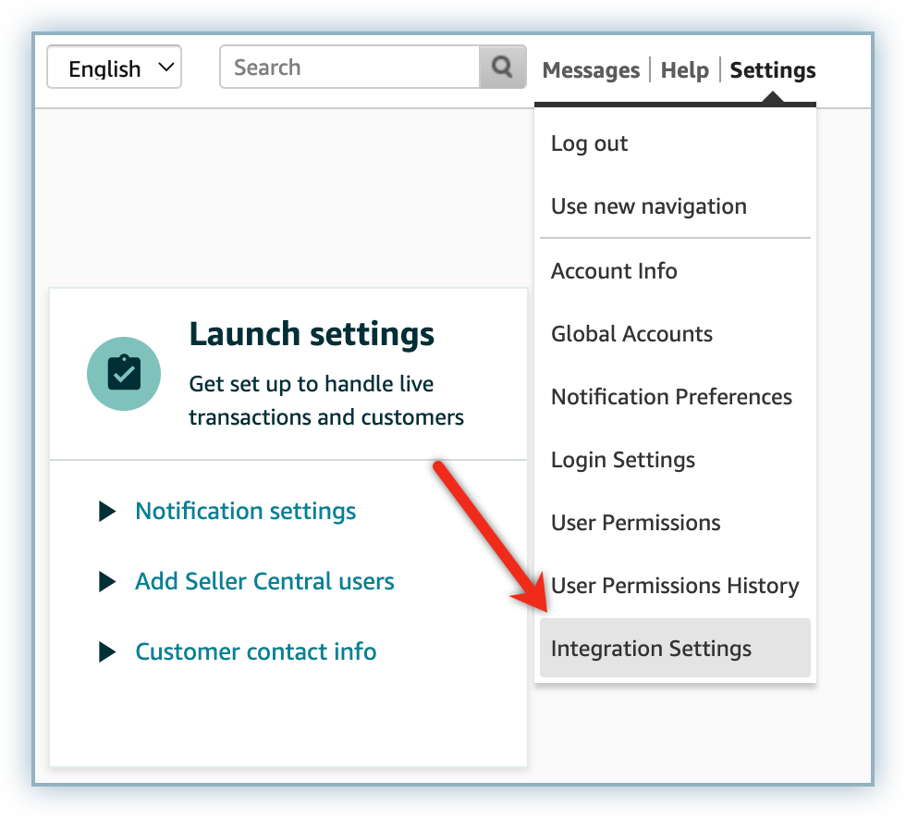Open Notification Preferences menu entry
Image resolution: width=906 pixels, height=818 pixels.
tap(671, 397)
